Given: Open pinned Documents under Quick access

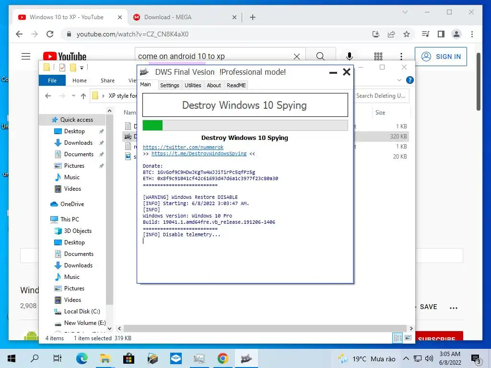Looking at the screenshot, I should point(79,154).
